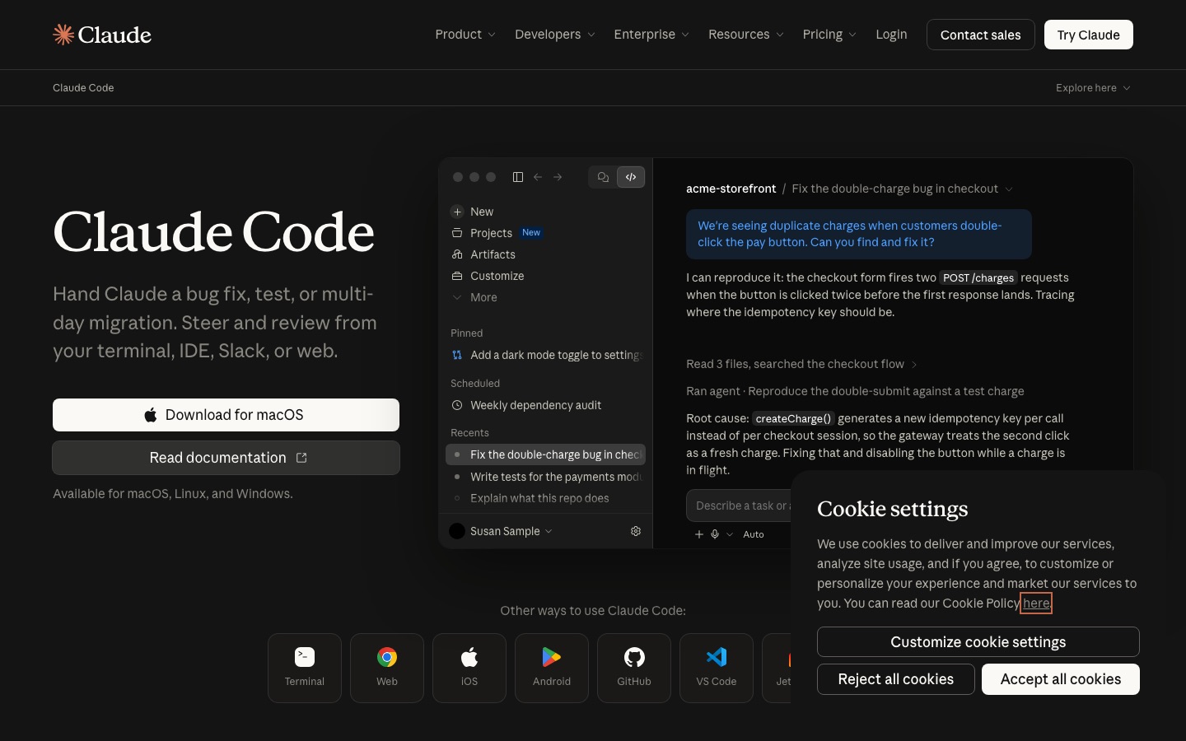Click the Claude logo in the header
Image resolution: width=1186 pixels, height=741 pixels.
point(102,35)
